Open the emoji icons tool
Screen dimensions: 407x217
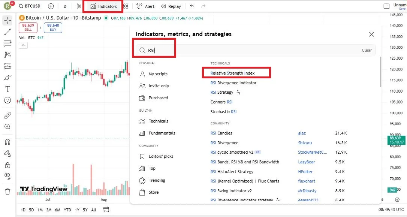coord(7,100)
